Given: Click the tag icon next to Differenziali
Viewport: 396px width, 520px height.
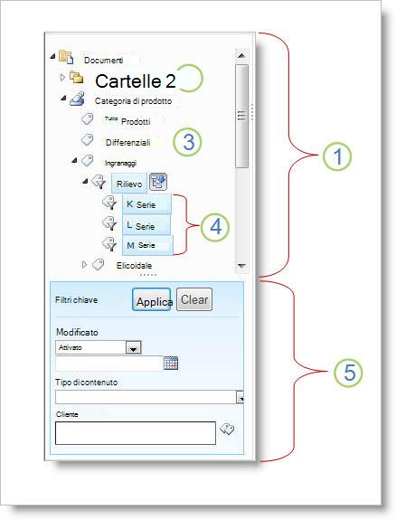Looking at the screenshot, I should (87, 139).
